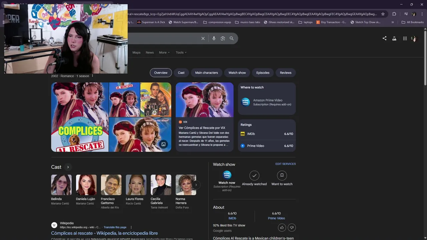Select the Watch show chip
Image resolution: width=427 pixels, height=240 pixels.
(237, 73)
